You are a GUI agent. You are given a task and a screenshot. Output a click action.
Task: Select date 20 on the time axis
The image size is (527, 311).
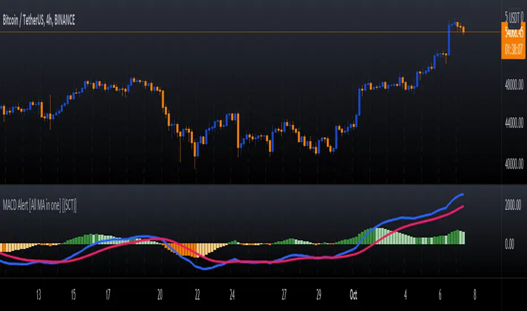(x=159, y=295)
